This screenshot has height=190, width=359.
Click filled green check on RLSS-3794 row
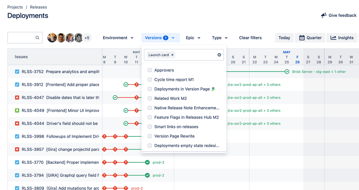147,175
